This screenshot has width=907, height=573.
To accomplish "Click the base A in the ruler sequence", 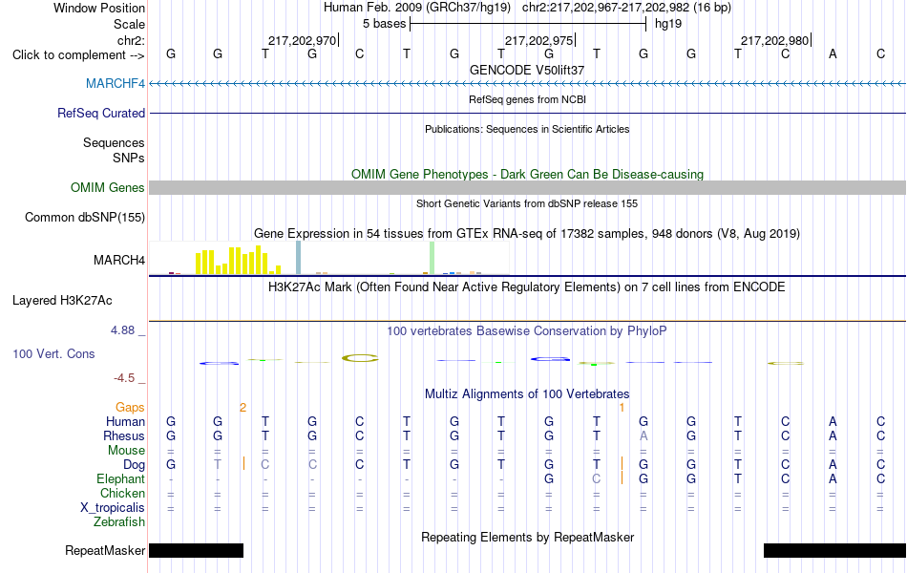I will click(833, 53).
